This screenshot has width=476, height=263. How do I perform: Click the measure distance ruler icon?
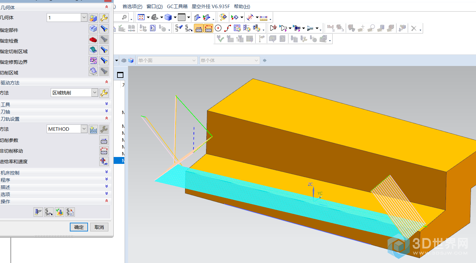(x=264, y=18)
